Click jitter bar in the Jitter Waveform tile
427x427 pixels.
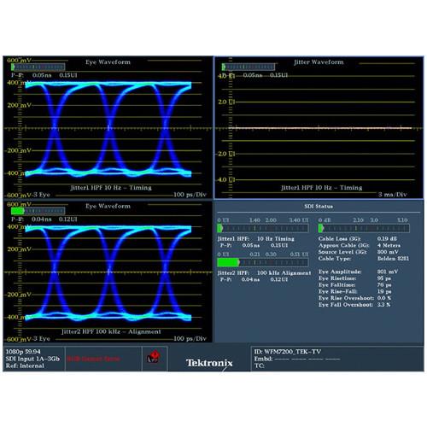(x=249, y=67)
